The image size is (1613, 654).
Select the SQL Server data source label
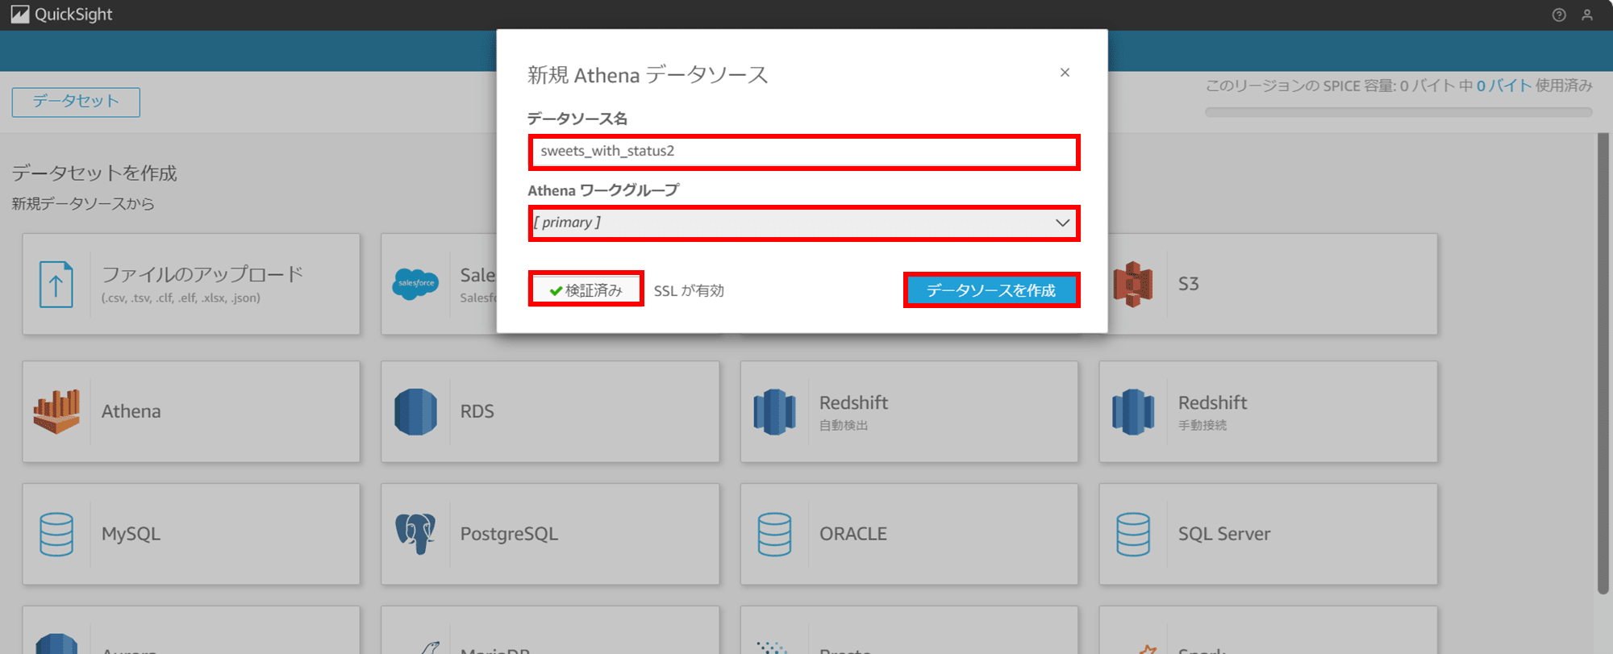click(1224, 534)
